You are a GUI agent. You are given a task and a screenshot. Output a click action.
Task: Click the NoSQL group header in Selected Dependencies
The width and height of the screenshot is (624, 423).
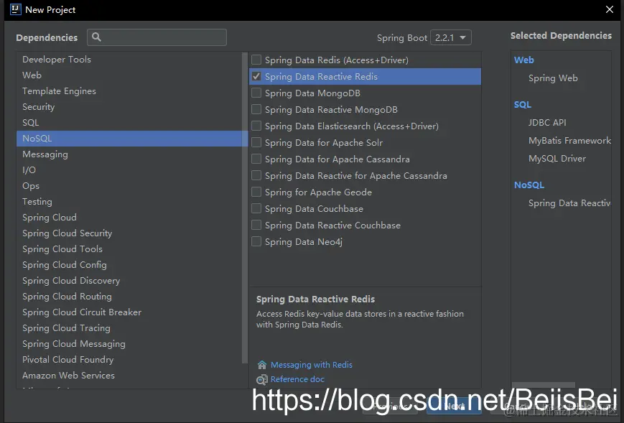point(529,185)
